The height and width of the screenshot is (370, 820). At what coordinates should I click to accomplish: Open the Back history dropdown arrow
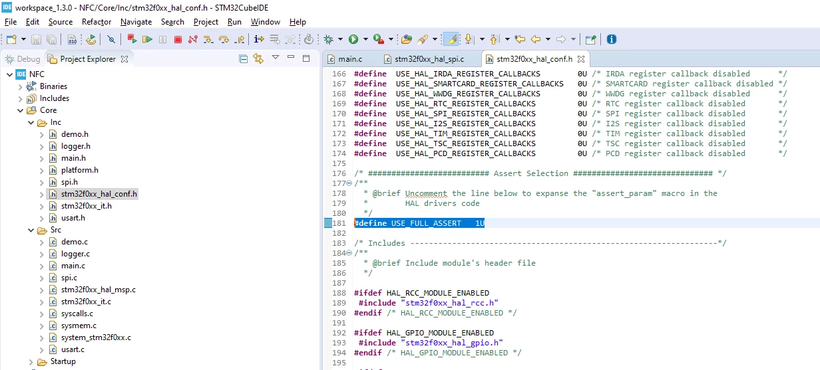pyautogui.click(x=548, y=39)
